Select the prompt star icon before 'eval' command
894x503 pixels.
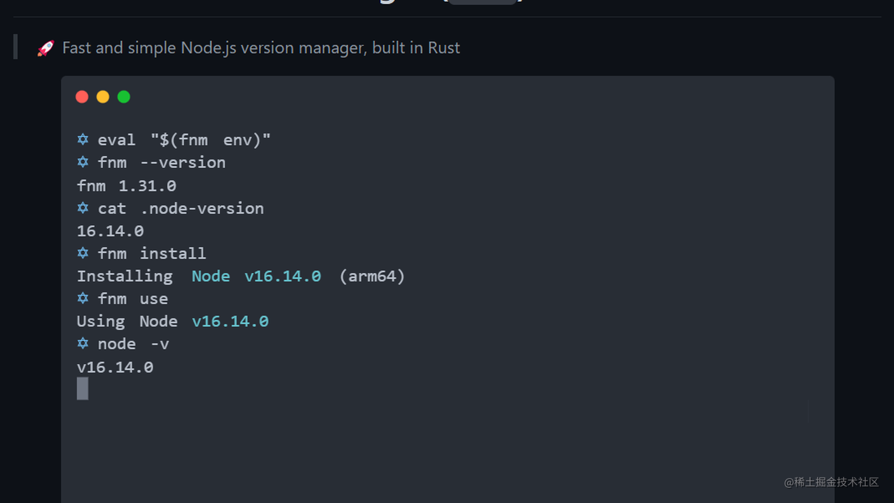[82, 139]
